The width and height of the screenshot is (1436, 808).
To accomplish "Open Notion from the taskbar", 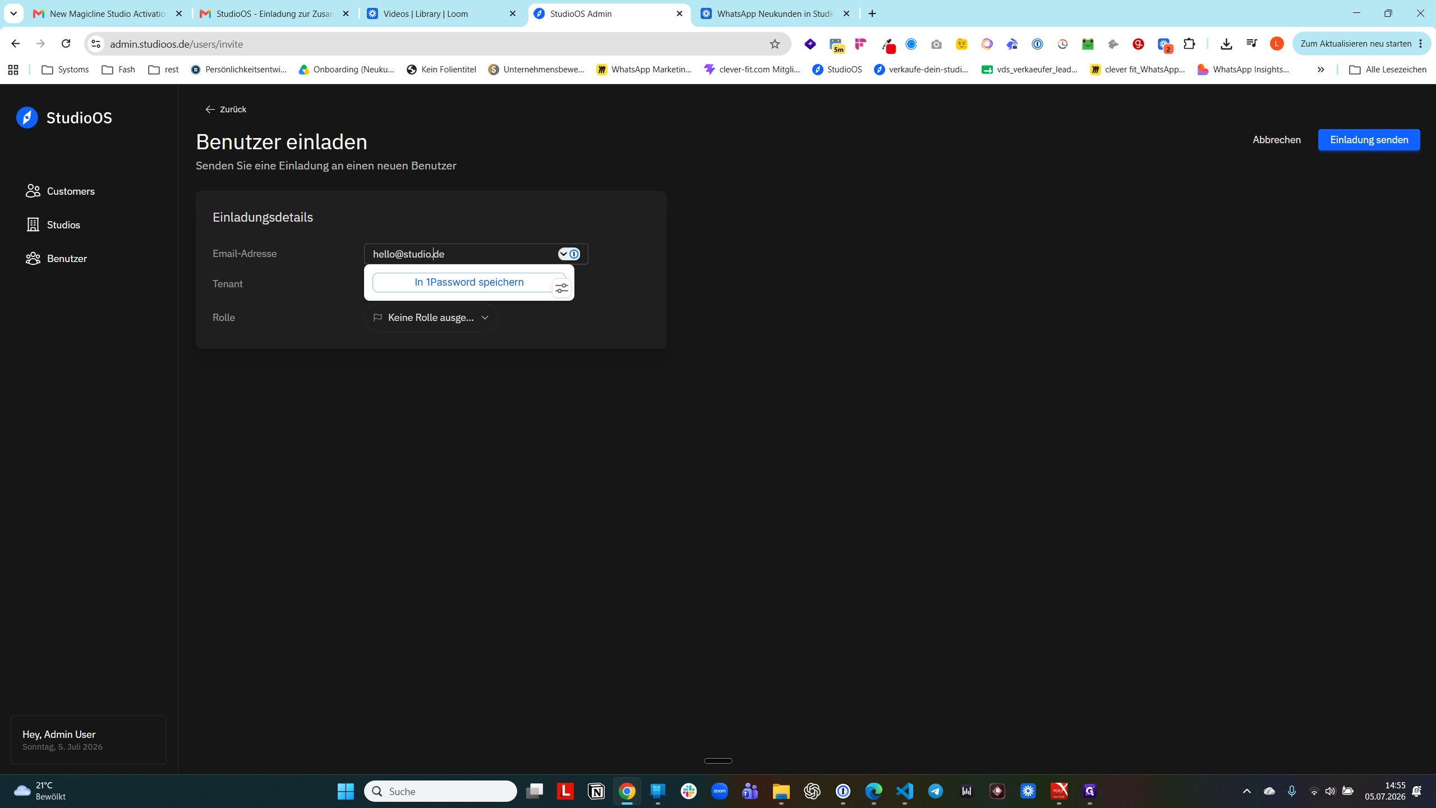I will (x=596, y=791).
